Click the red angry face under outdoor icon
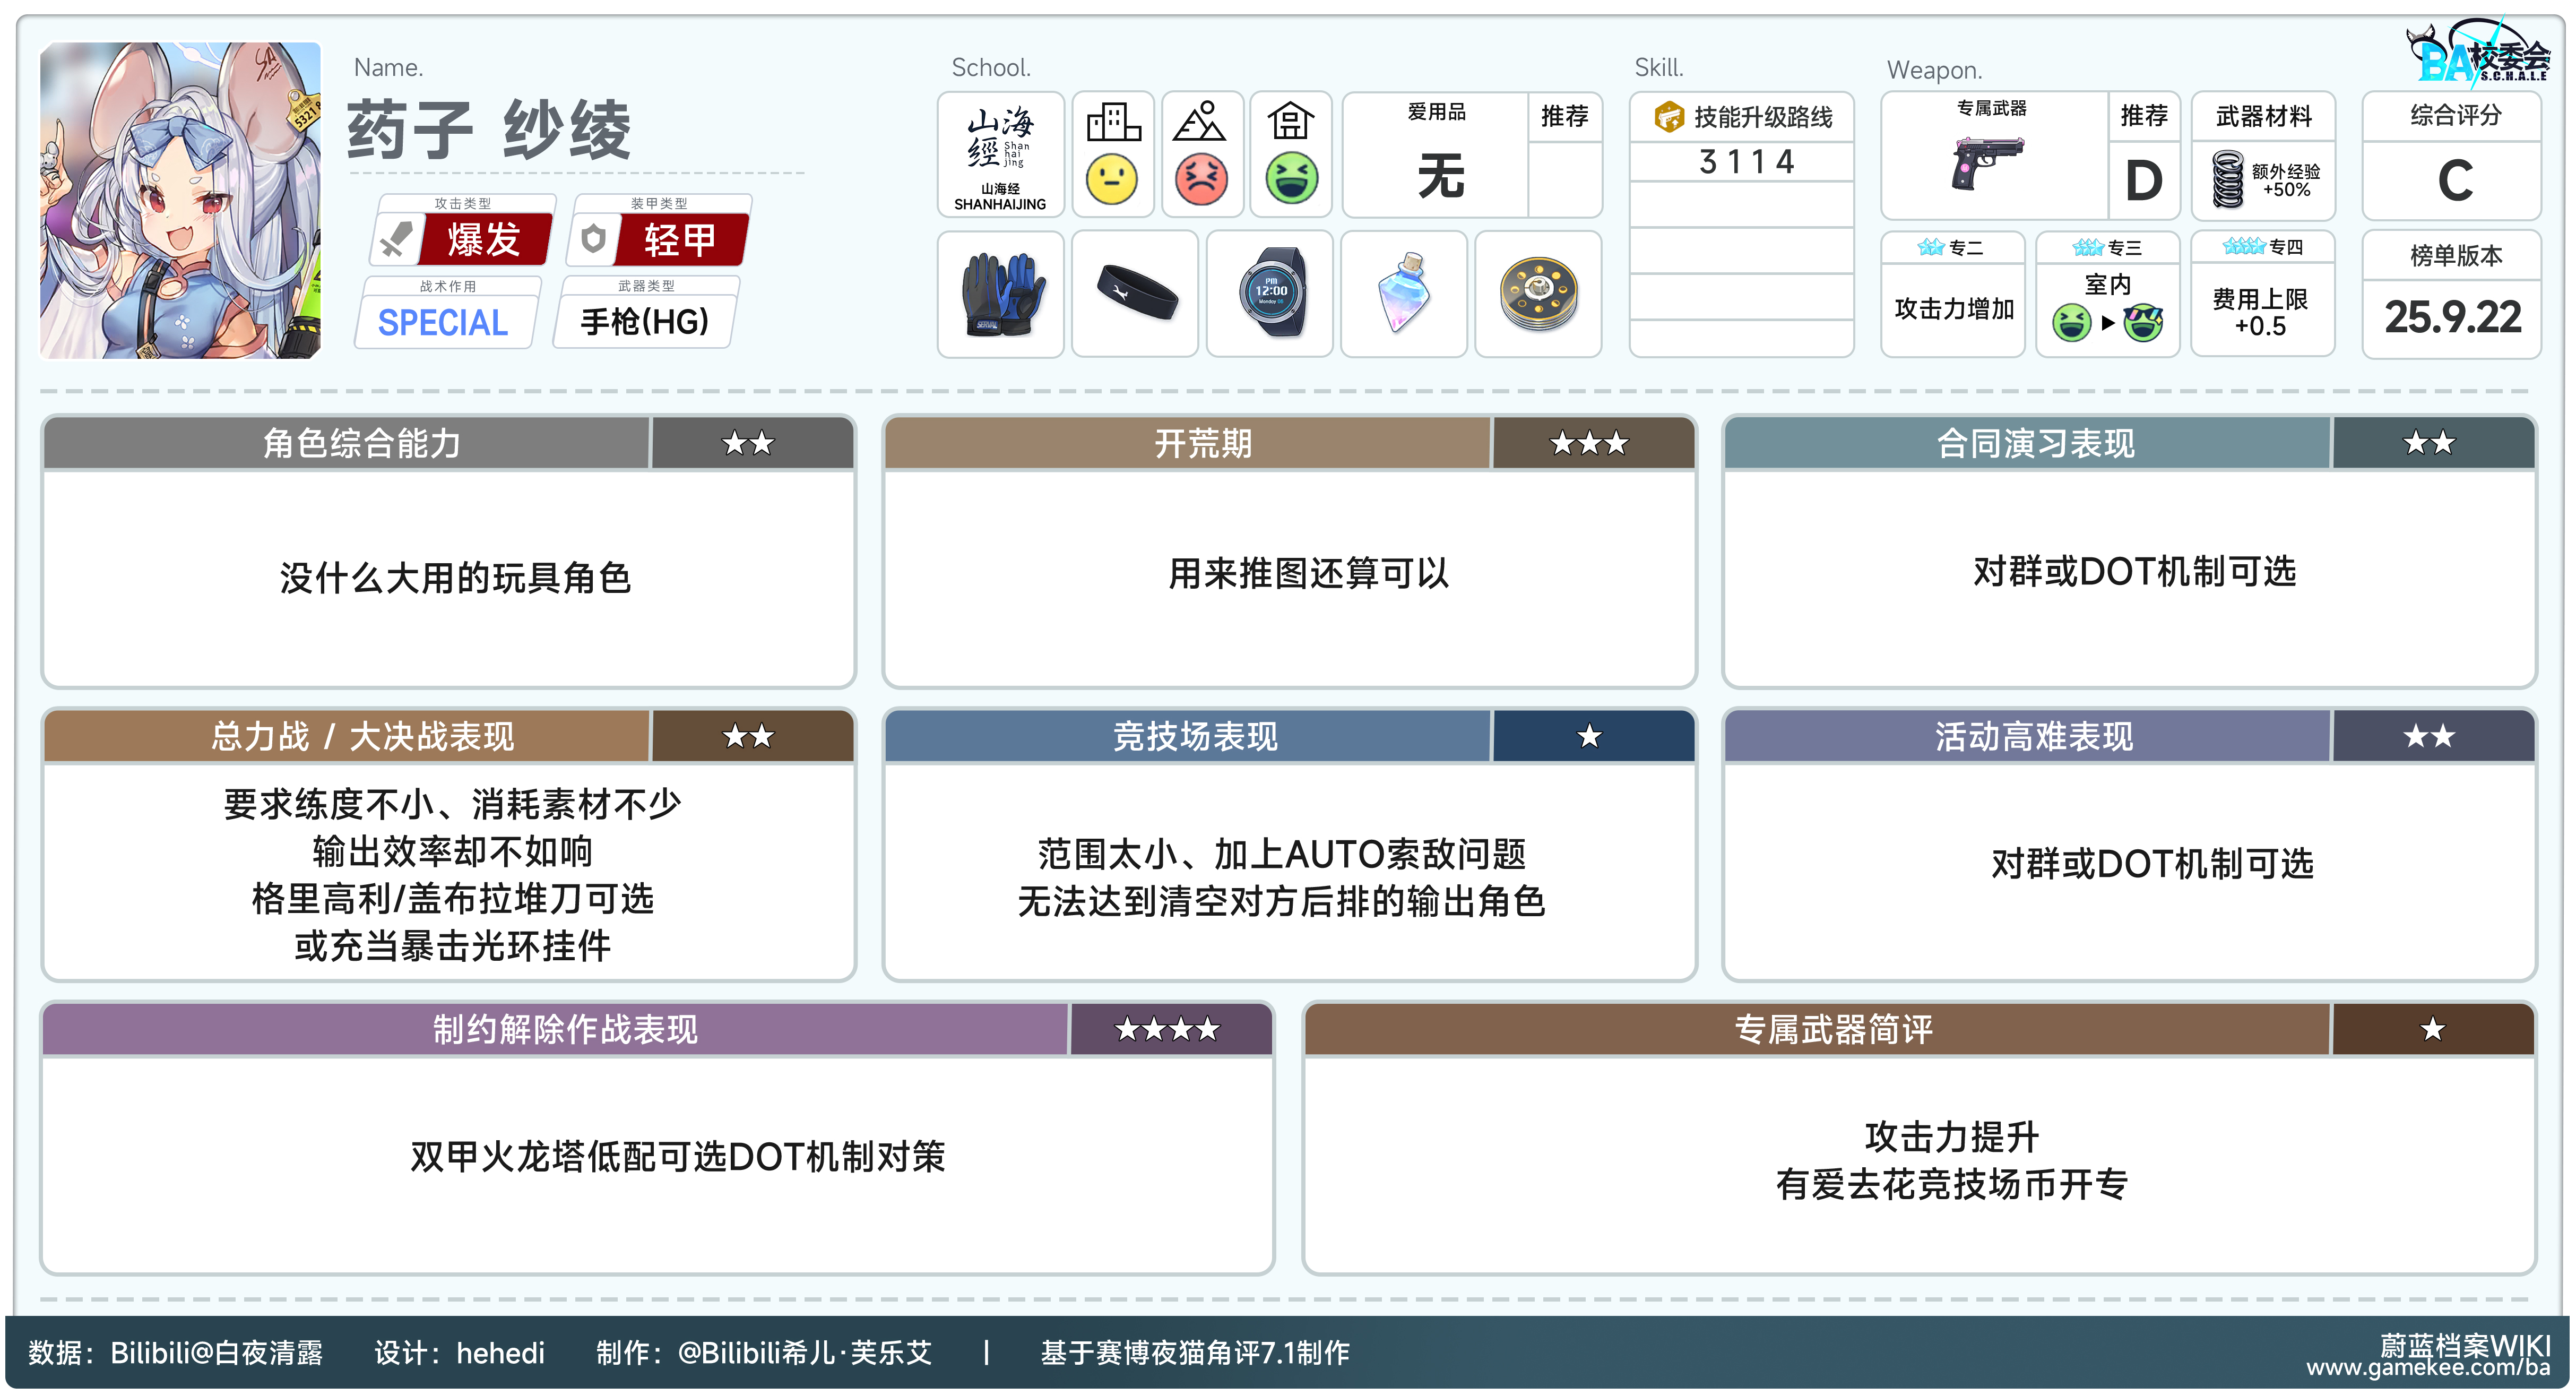 pyautogui.click(x=1201, y=180)
